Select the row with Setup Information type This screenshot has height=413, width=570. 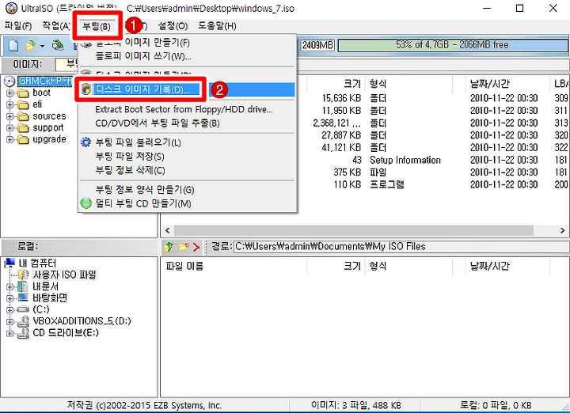(x=432, y=160)
